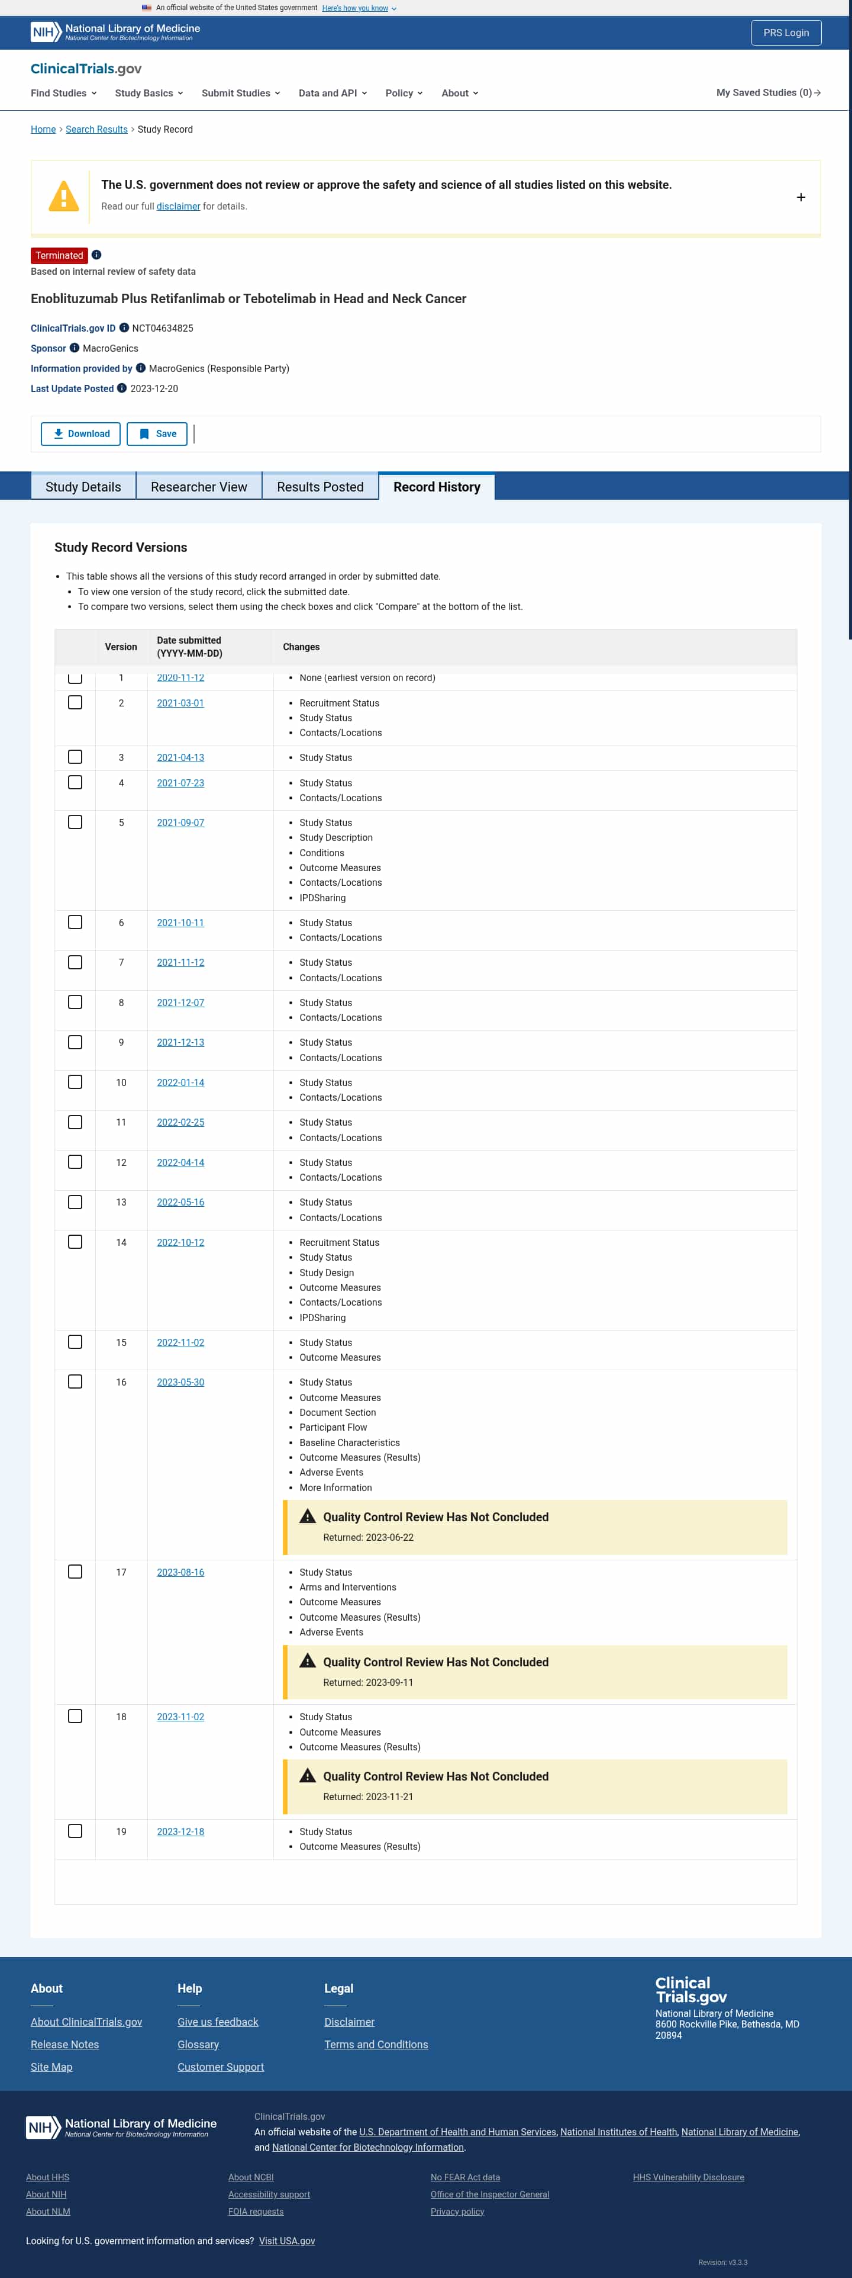Open Release Notes in footer

[64, 2044]
